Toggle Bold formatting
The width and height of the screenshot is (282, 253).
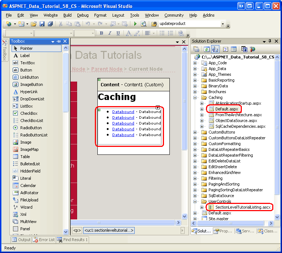(101, 33)
